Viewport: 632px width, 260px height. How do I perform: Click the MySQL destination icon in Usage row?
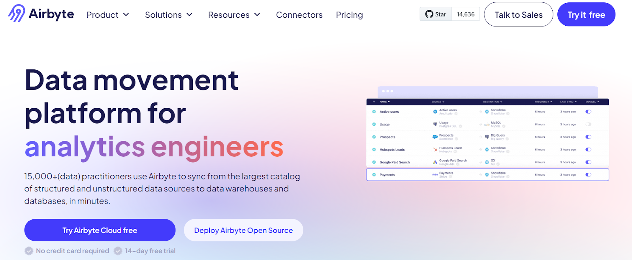[x=487, y=124]
